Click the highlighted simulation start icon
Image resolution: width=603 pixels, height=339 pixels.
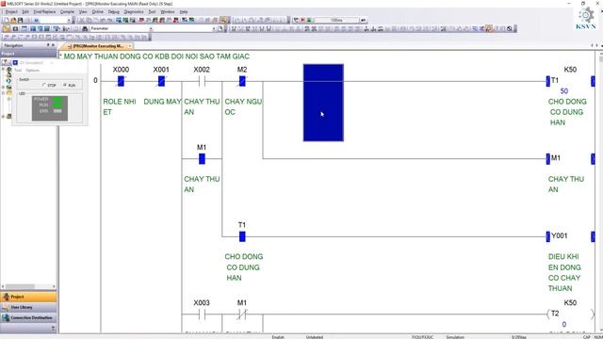(223, 20)
